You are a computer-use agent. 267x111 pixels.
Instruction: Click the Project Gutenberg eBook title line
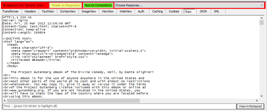[82, 72]
